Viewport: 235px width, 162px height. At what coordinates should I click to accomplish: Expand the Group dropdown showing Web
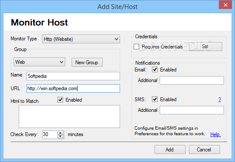(x=39, y=62)
